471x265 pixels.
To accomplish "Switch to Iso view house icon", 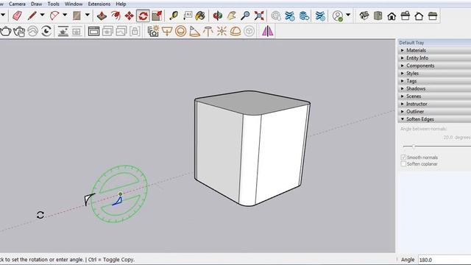I will (364, 15).
